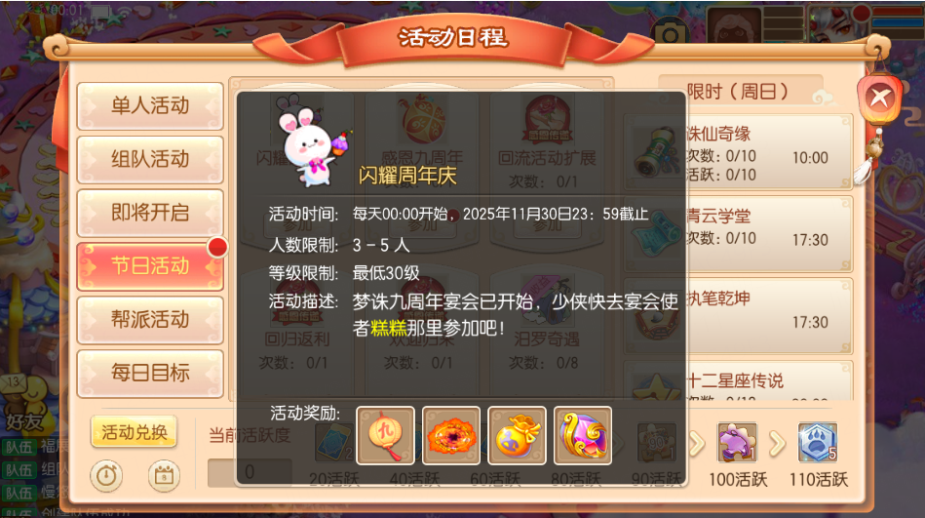
Task: Open the 帮派活动 tab
Action: (150, 320)
